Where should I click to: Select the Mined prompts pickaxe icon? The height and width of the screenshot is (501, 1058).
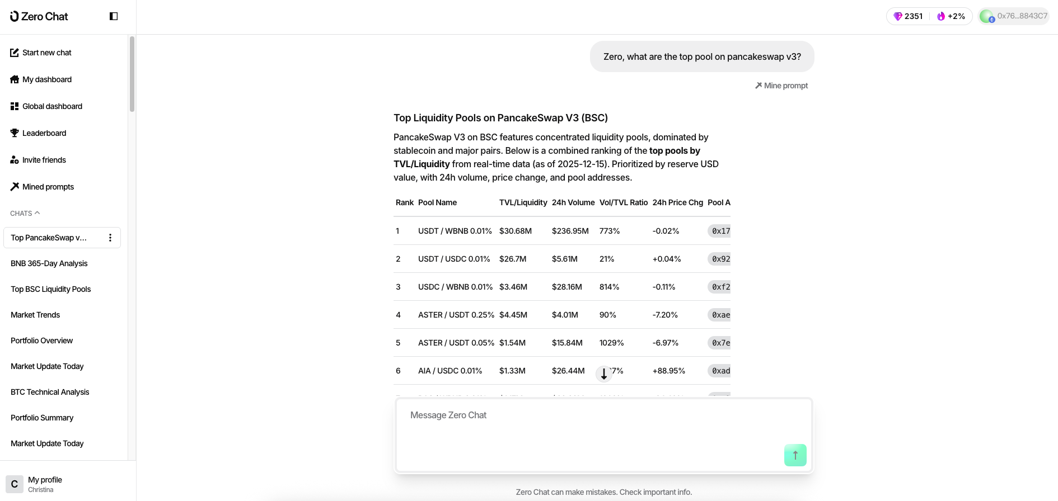14,186
